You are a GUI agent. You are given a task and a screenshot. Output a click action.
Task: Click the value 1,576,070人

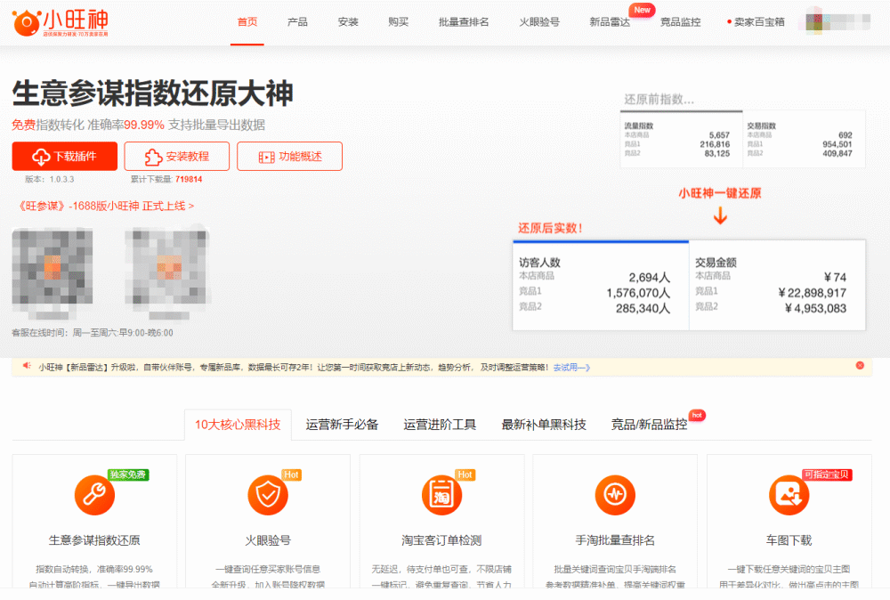[638, 293]
